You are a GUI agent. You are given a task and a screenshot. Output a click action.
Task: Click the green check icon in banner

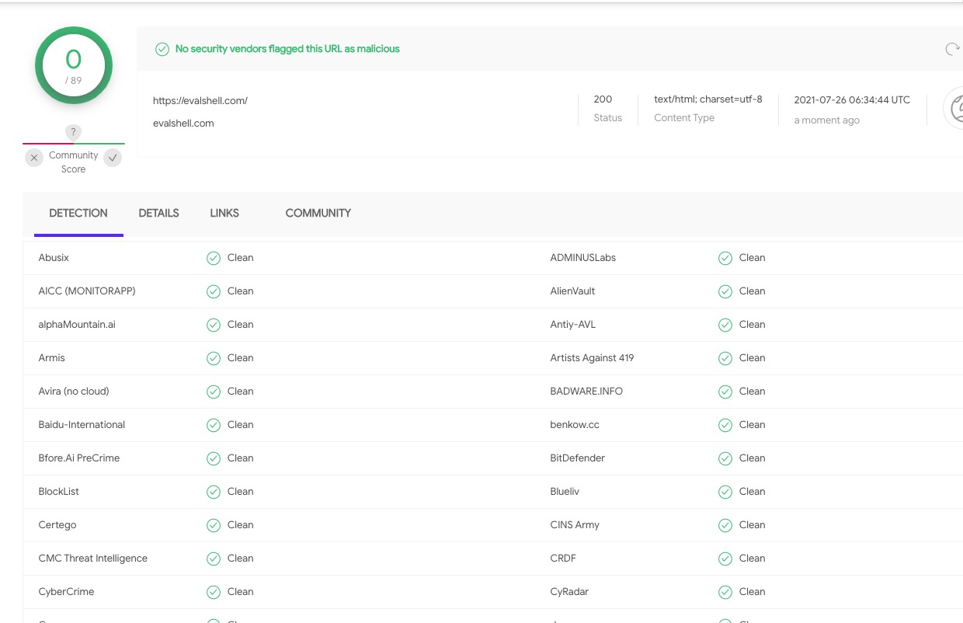tap(162, 49)
